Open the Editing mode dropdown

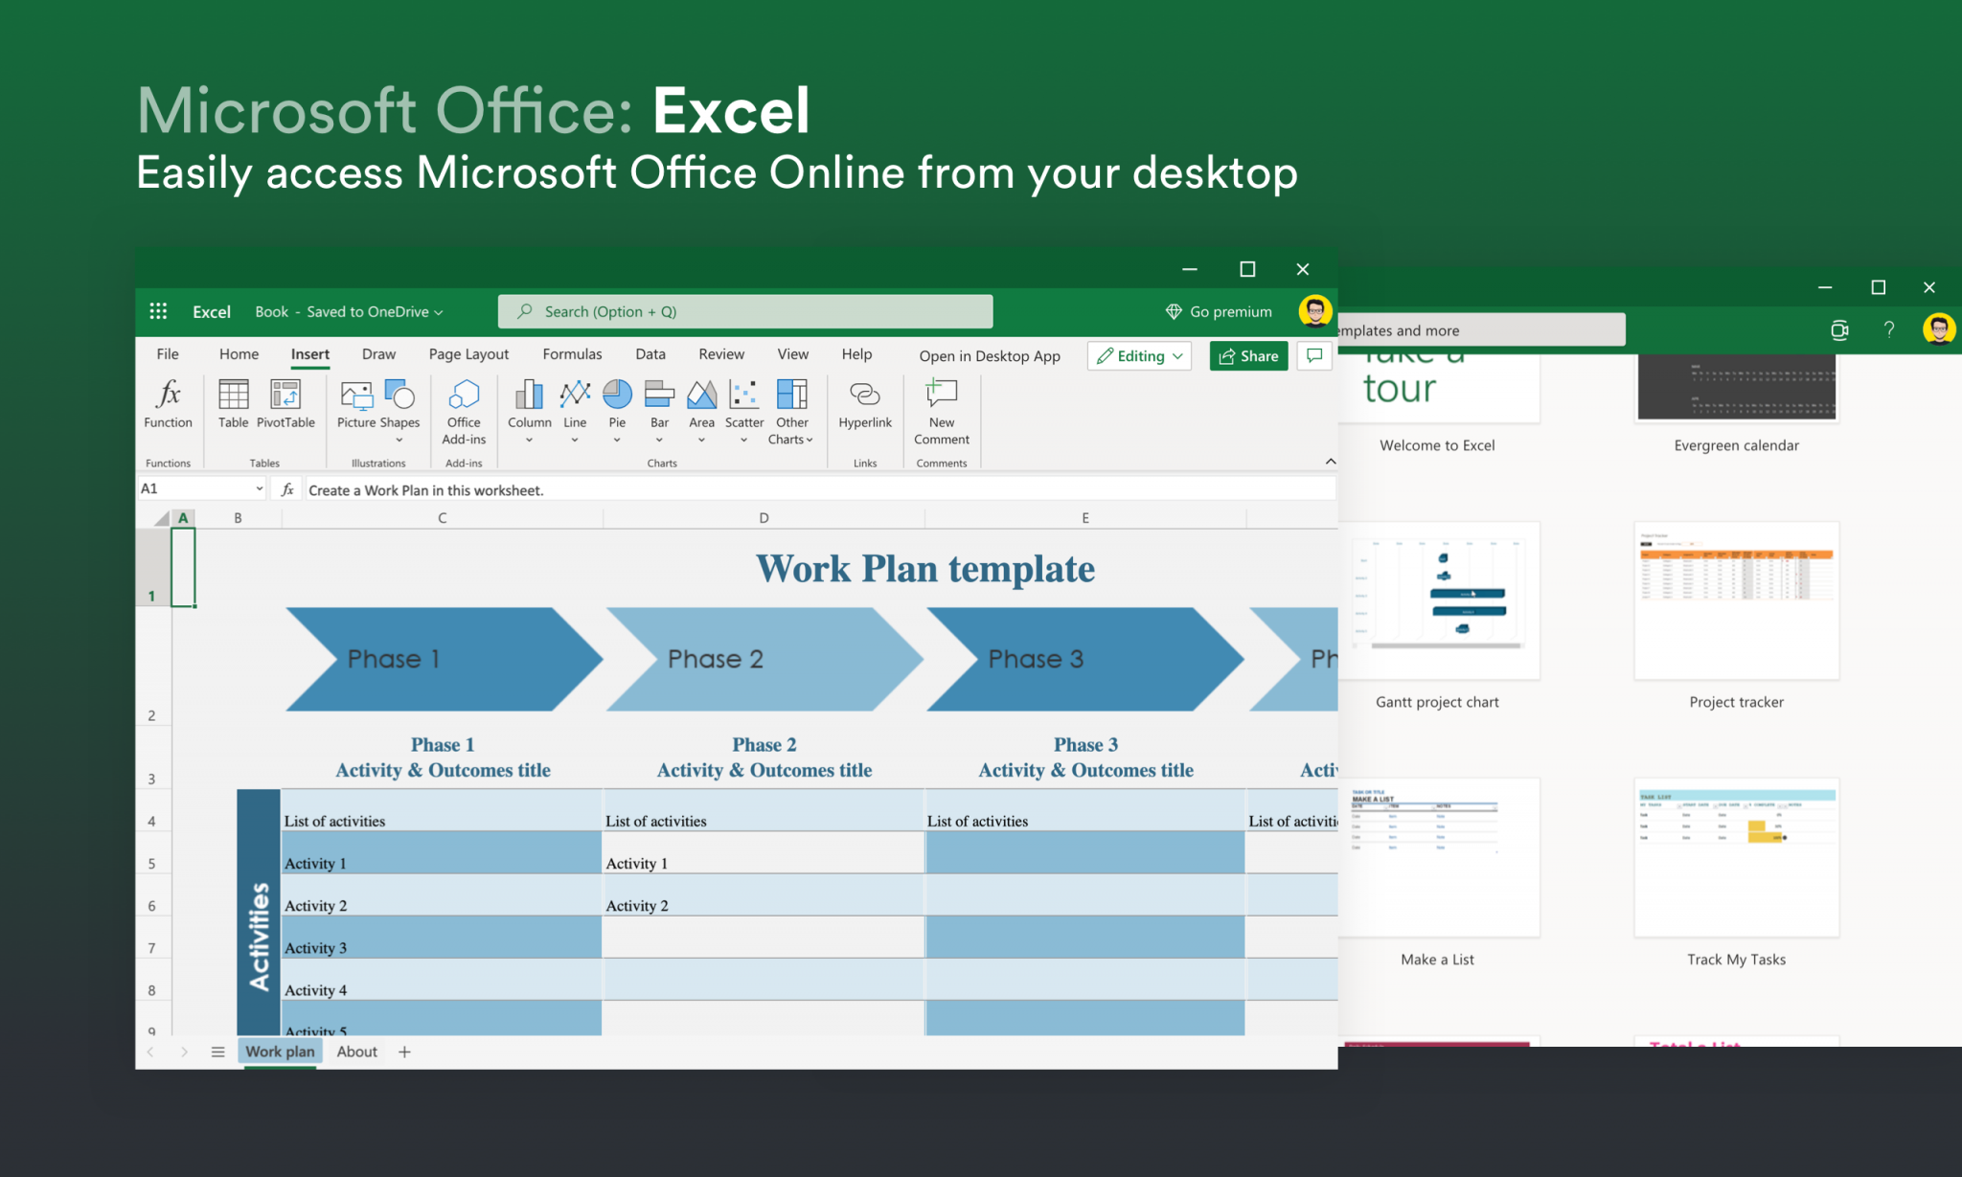(x=1139, y=355)
